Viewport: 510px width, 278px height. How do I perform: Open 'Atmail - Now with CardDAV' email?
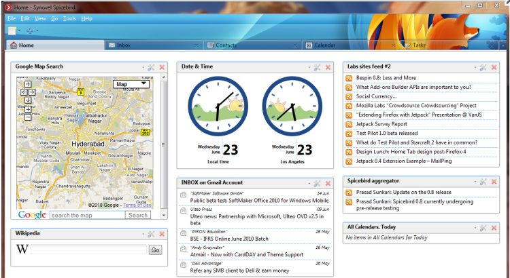[247, 255]
